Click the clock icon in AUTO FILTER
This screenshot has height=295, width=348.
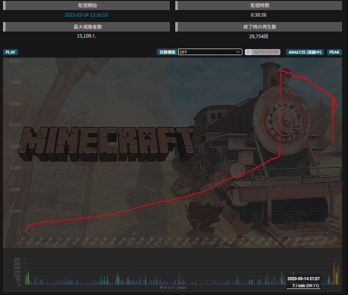[x=248, y=52]
